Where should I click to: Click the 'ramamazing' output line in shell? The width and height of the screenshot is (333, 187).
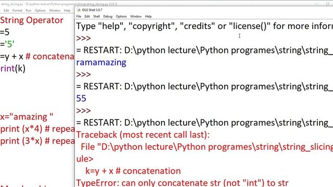click(101, 62)
